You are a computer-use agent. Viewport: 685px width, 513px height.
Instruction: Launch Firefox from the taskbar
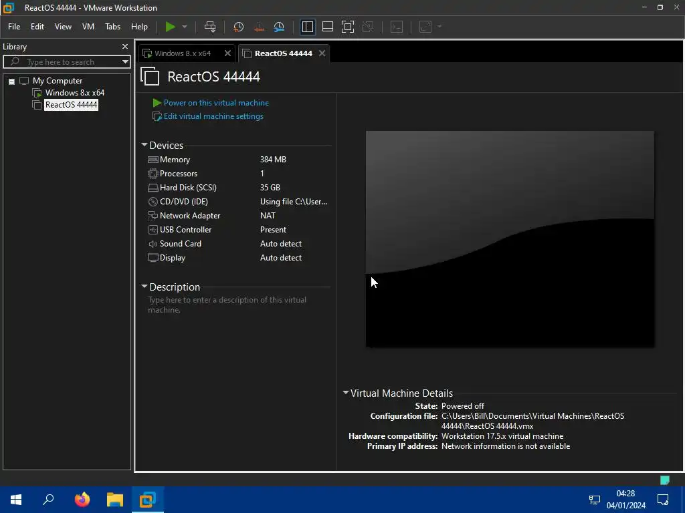82,500
